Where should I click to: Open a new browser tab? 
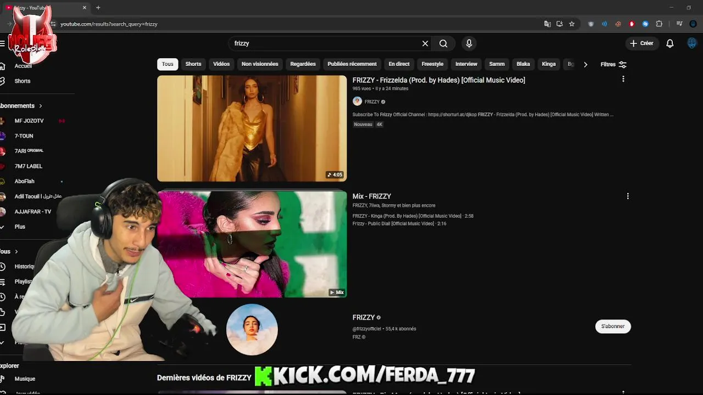(98, 8)
